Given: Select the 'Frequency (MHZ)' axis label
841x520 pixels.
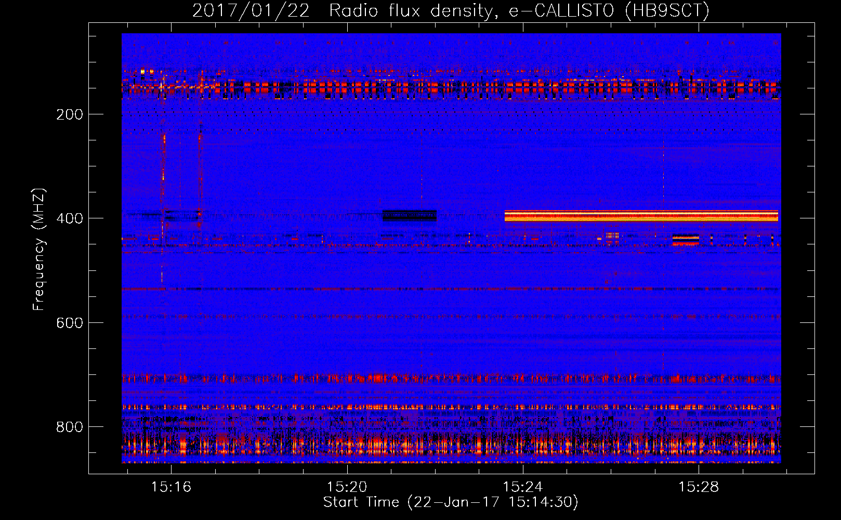Looking at the screenshot, I should (39, 250).
